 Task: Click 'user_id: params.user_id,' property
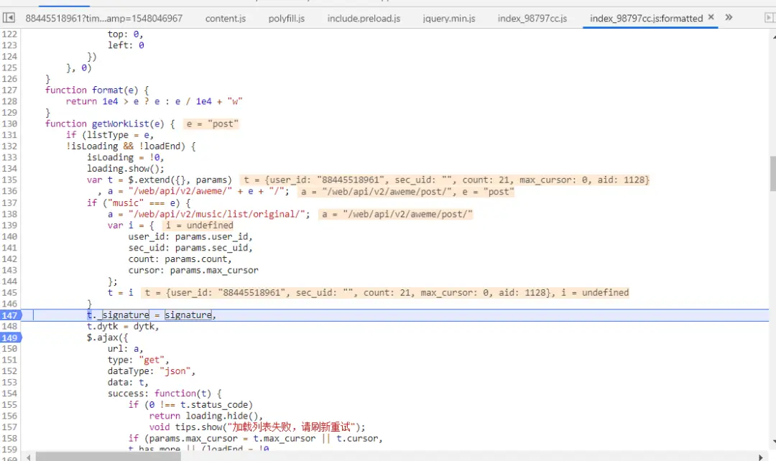pos(190,237)
